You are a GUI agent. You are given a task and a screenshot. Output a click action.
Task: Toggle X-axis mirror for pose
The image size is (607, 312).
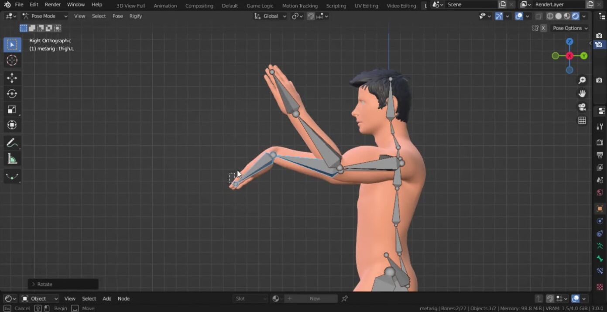coord(543,28)
